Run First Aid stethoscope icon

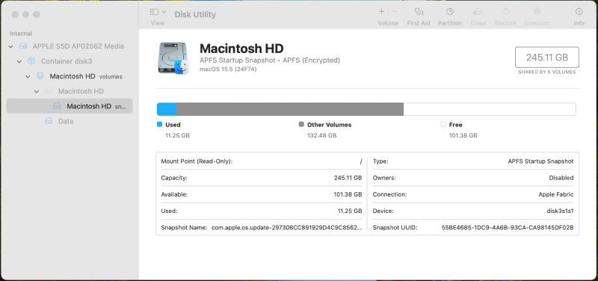419,12
